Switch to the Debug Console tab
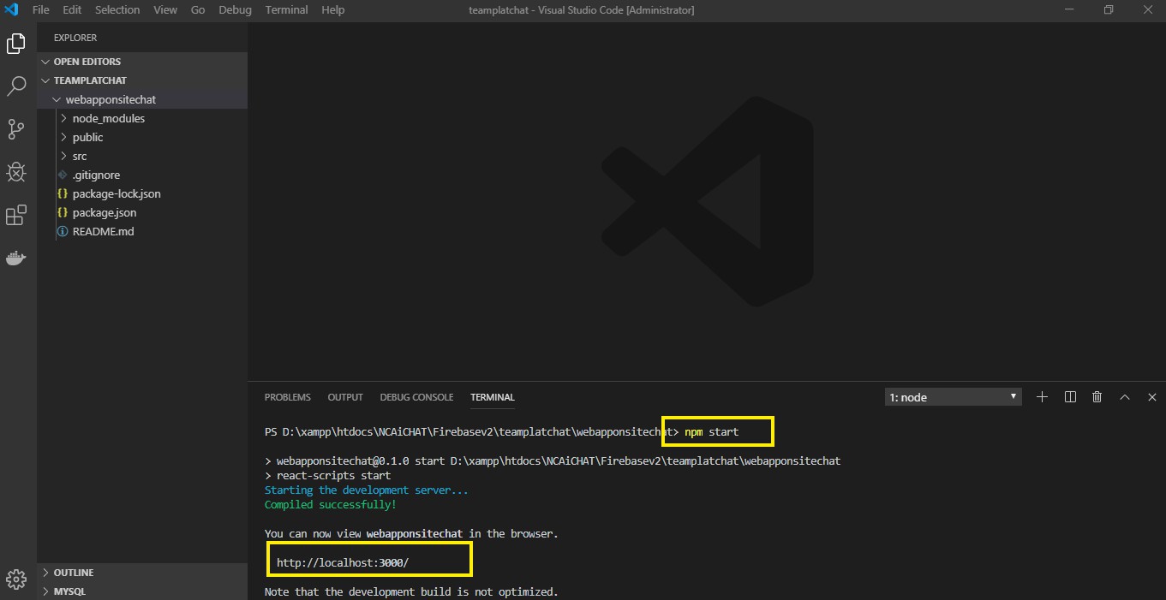This screenshot has width=1166, height=600. coord(416,397)
